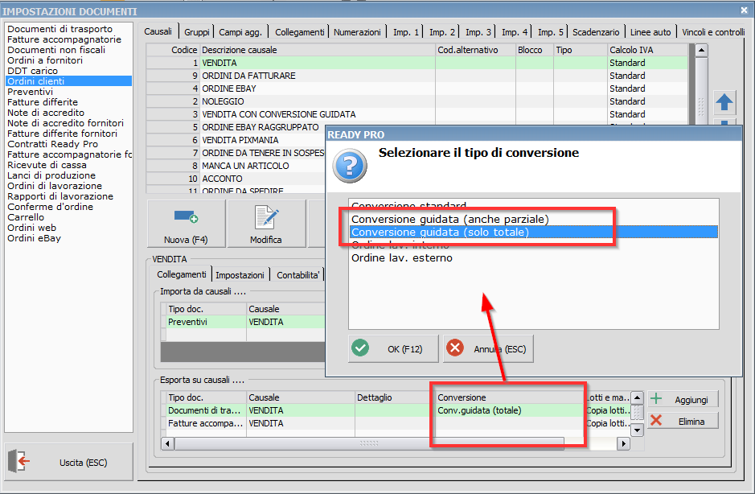
Task: Click the Modifica edit document icon
Action: [266, 217]
